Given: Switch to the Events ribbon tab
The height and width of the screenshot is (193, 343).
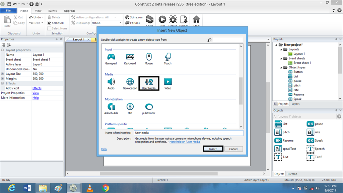Looking at the screenshot, I should point(53,11).
